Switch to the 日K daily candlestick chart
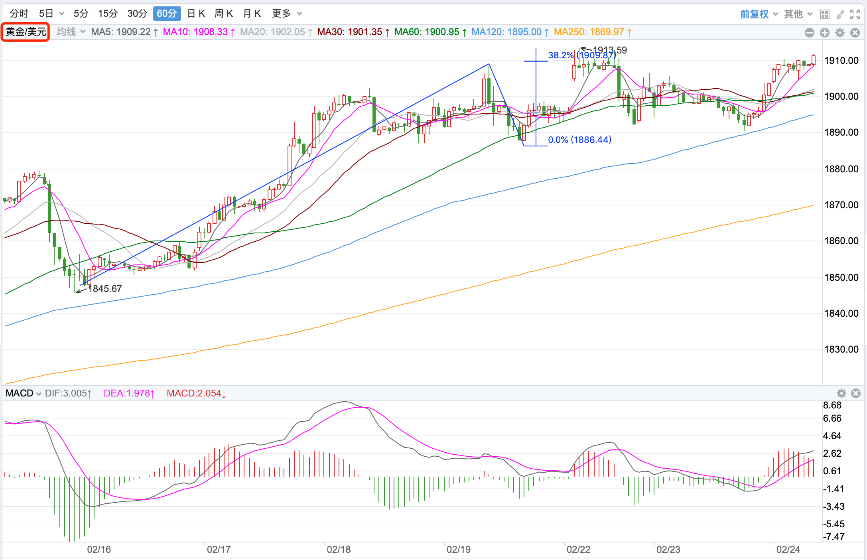The width and height of the screenshot is (867, 560). 196,14
